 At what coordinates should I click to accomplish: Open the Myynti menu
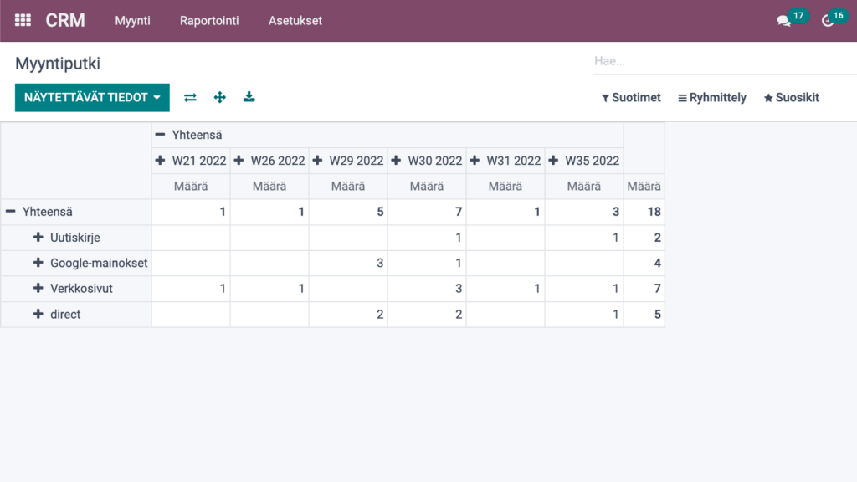132,21
